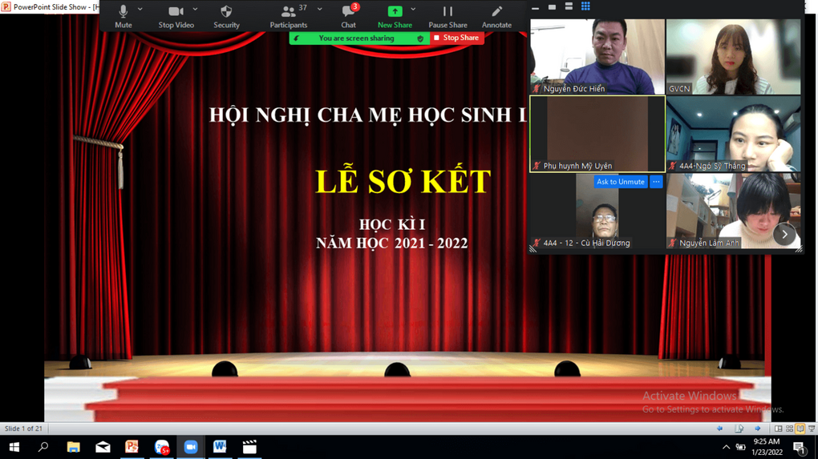Show next page of participant videos

click(784, 234)
